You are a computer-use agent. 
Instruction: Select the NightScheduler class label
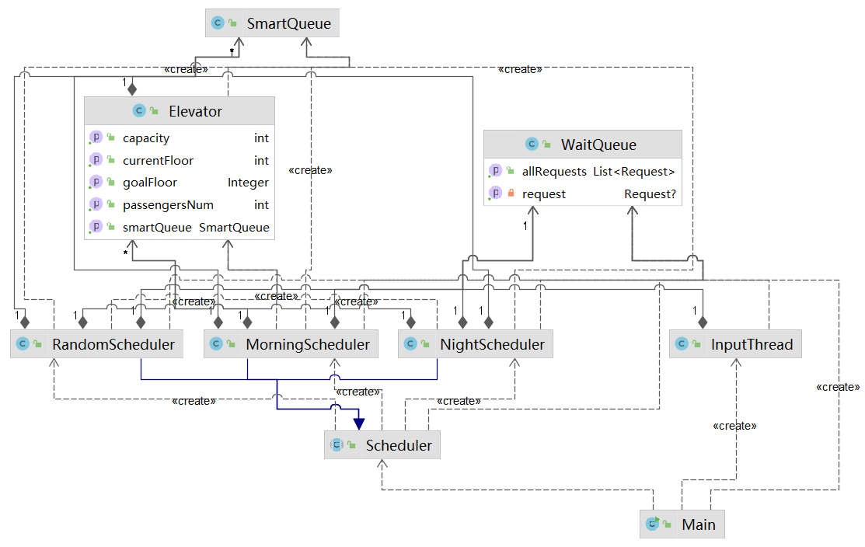point(492,345)
